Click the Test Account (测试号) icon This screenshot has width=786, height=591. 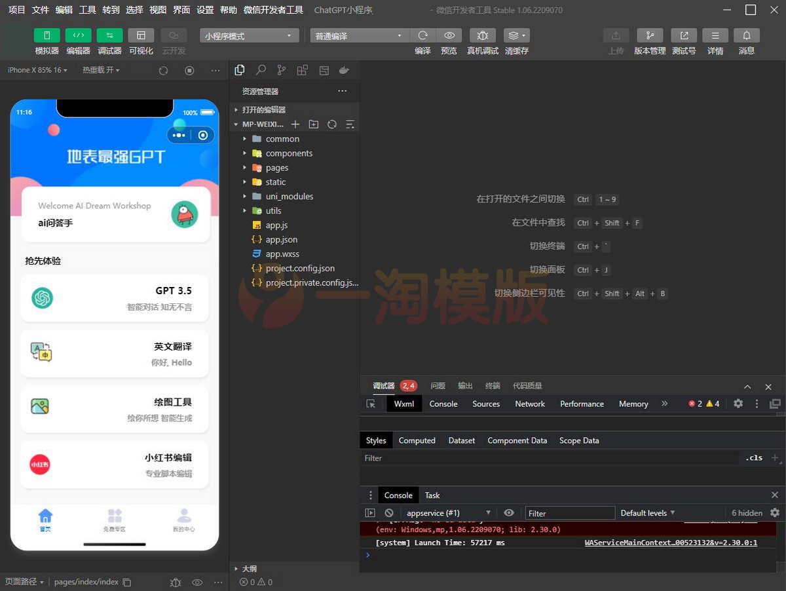pos(684,35)
